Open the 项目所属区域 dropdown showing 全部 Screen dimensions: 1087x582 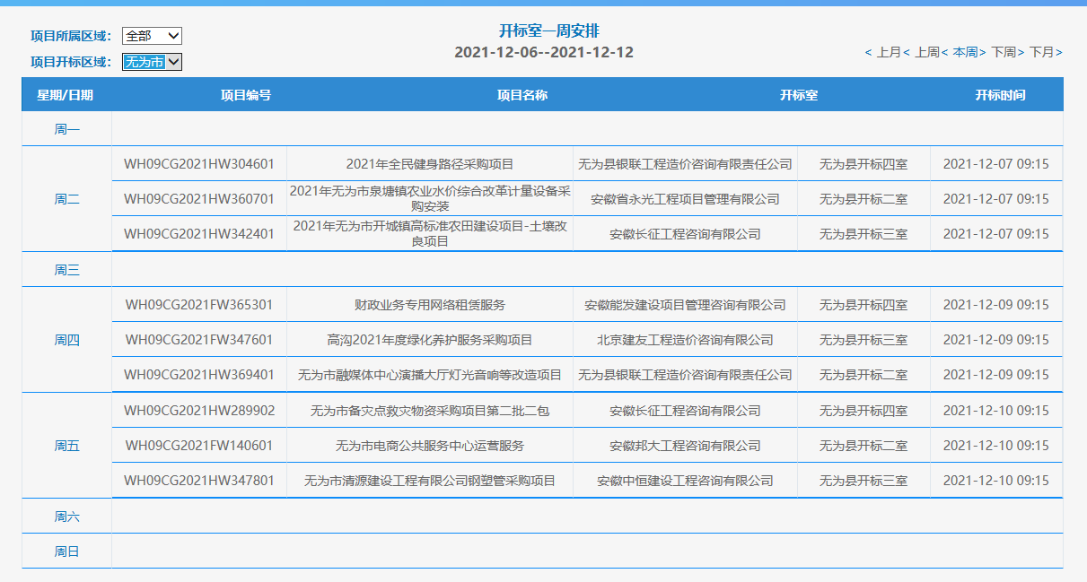pos(152,36)
